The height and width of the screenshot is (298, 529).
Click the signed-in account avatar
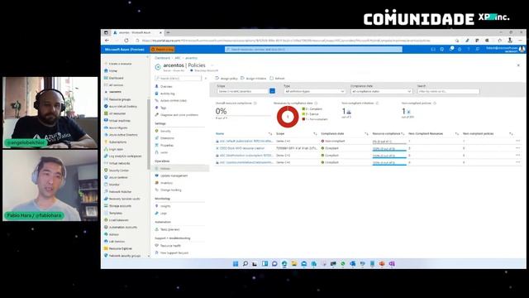coord(522,50)
